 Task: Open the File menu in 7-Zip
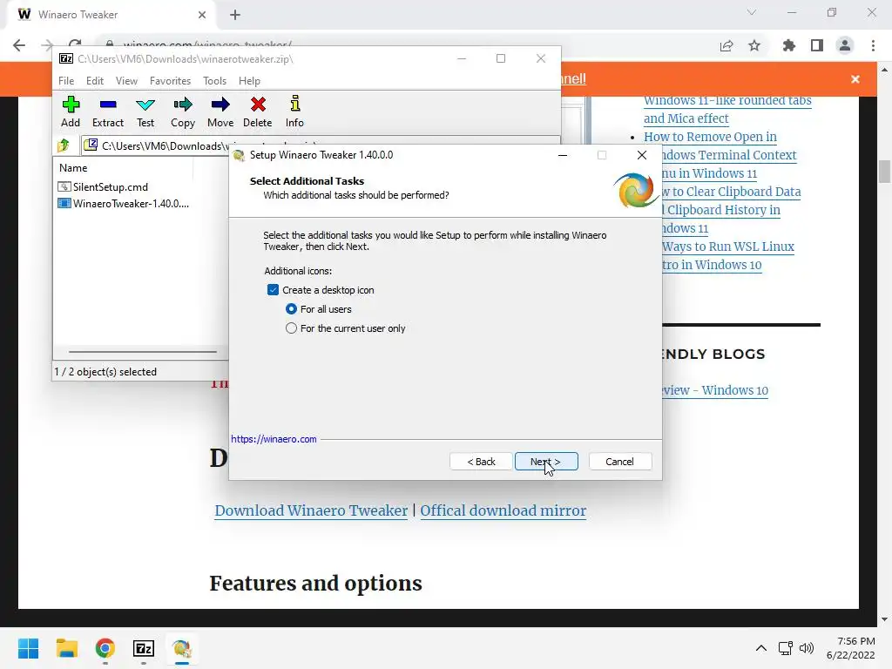[66, 81]
